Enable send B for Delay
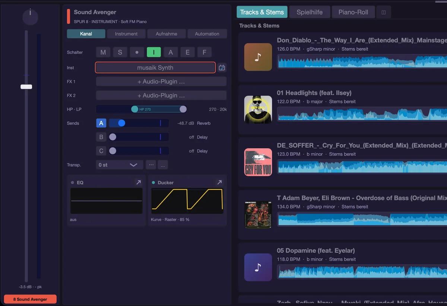 pyautogui.click(x=101, y=137)
